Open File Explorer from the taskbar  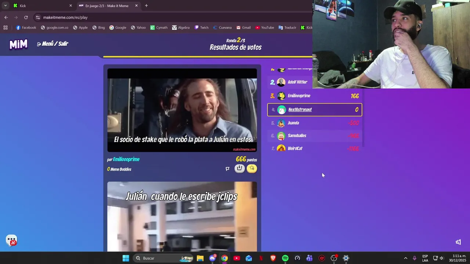[200, 258]
